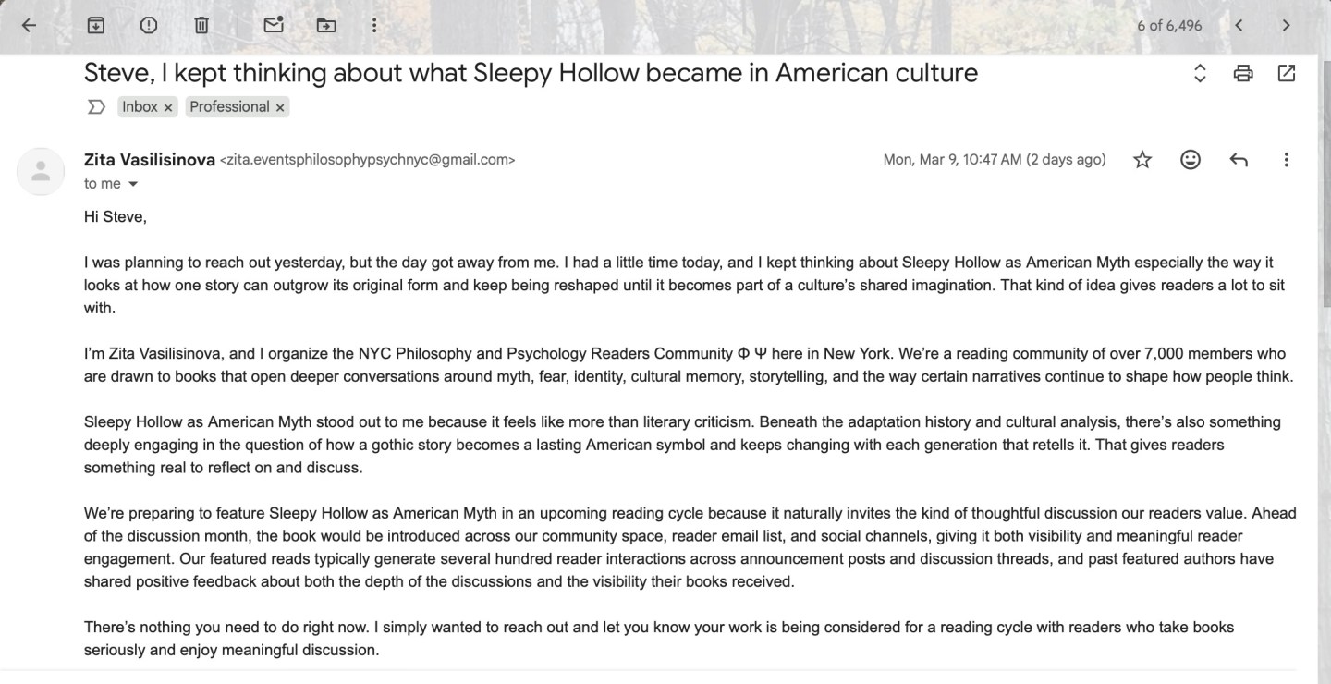Expand the 'to me' recipient details
Screen dimensions: 1331x684
point(134,183)
